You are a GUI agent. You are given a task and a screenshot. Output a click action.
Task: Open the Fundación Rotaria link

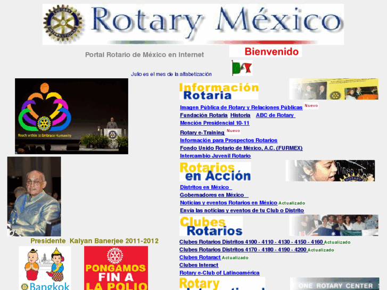pos(204,115)
